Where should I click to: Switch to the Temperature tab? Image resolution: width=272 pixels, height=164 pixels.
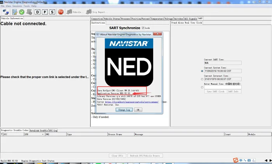pyautogui.click(x=157, y=19)
